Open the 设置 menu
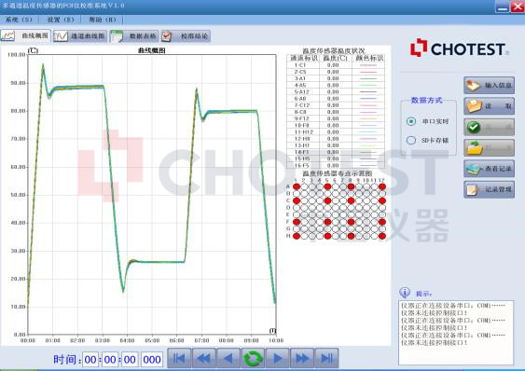 click(x=61, y=20)
